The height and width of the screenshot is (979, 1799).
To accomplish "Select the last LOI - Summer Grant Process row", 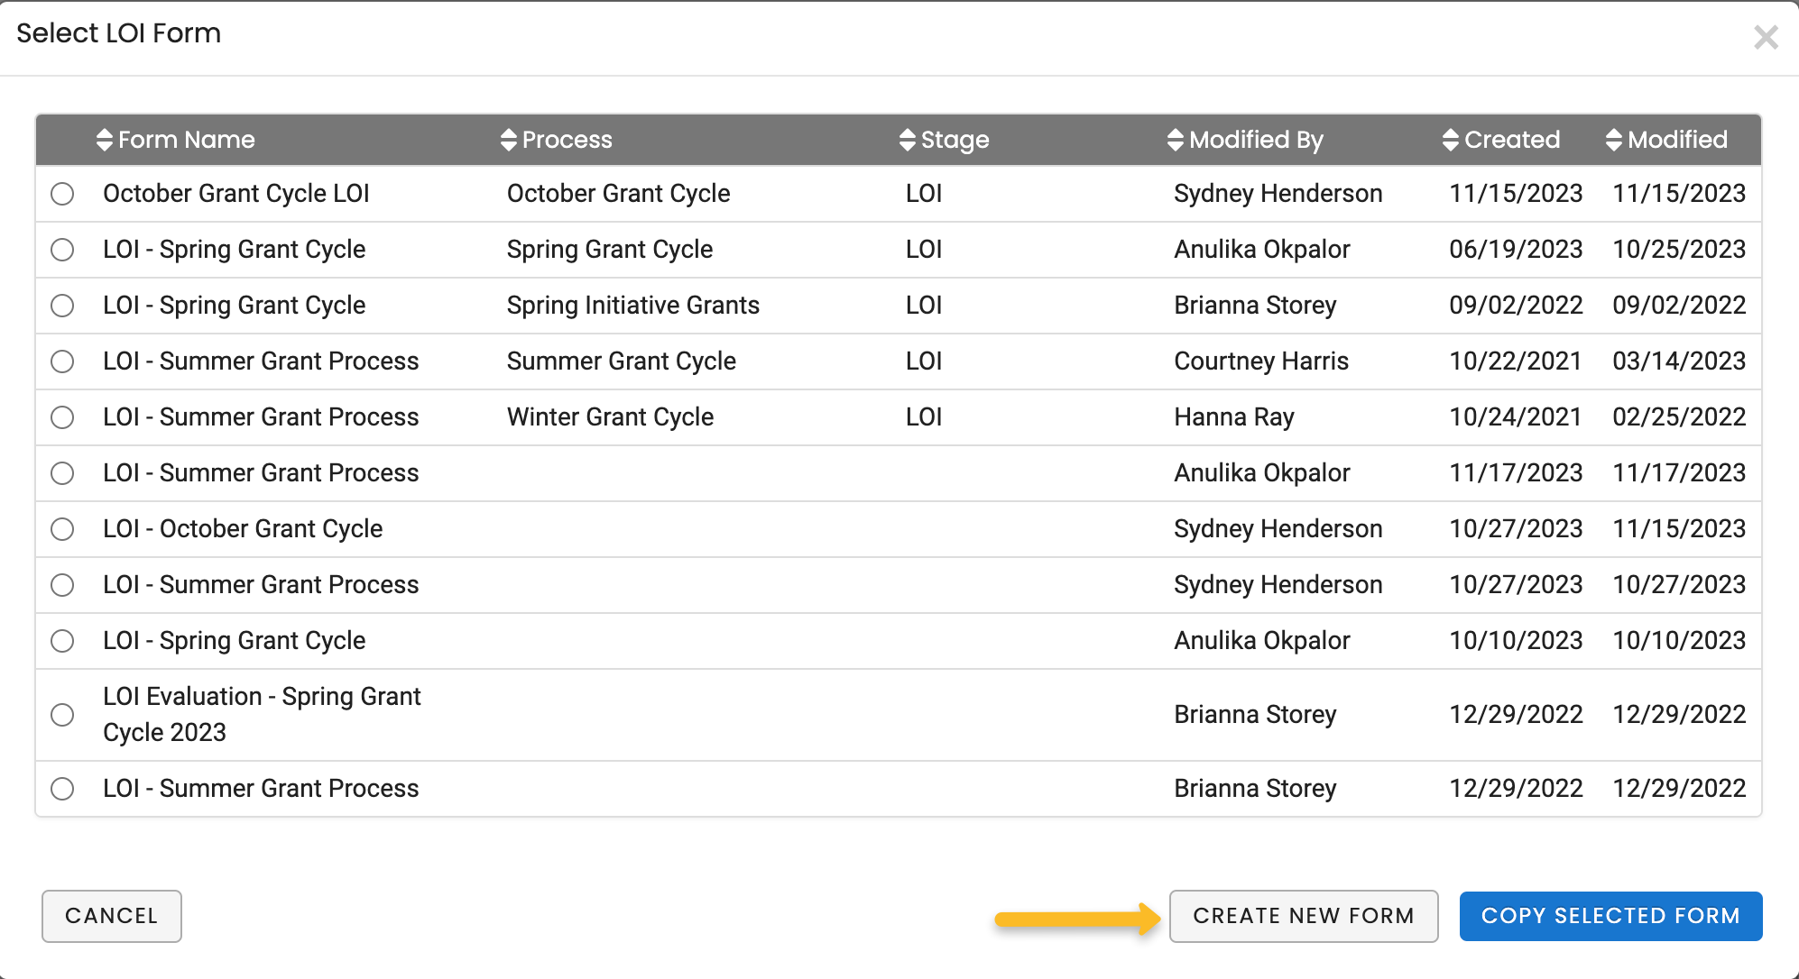I will 62,789.
